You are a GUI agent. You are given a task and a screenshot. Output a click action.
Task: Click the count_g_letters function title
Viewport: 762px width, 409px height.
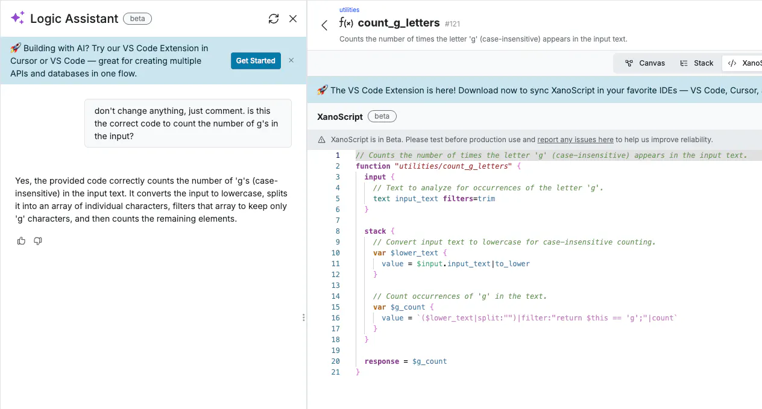tap(398, 23)
